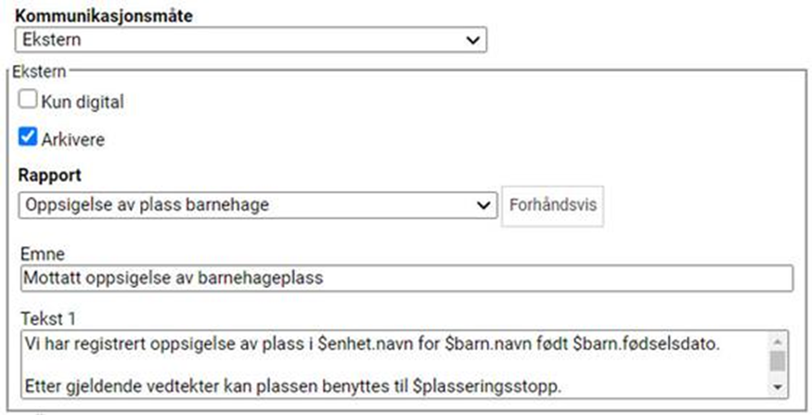Uncheck the Arkivere checkbox
Screen dimensions: 812x415
[29, 139]
